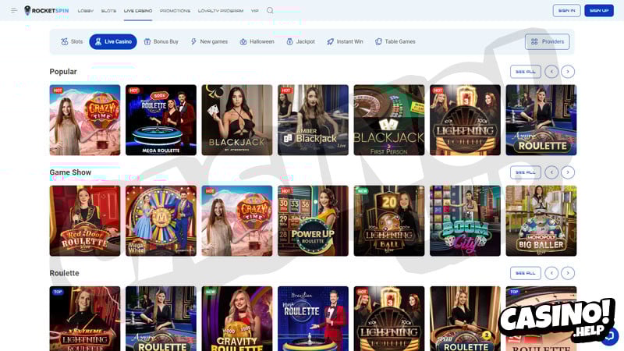624x351 pixels.
Task: Select the New games category
Action: point(209,41)
